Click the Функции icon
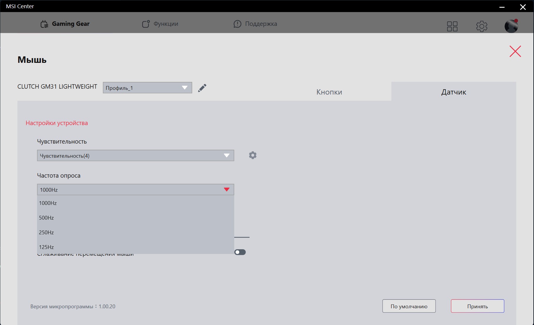 click(146, 24)
